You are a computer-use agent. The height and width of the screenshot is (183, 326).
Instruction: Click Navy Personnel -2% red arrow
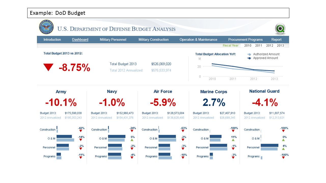pos(132,149)
